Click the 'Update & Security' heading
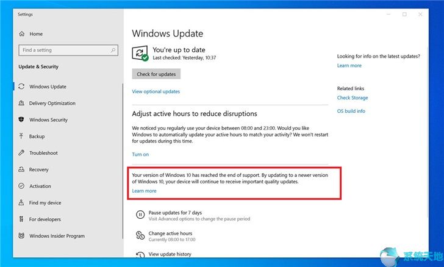 38,66
